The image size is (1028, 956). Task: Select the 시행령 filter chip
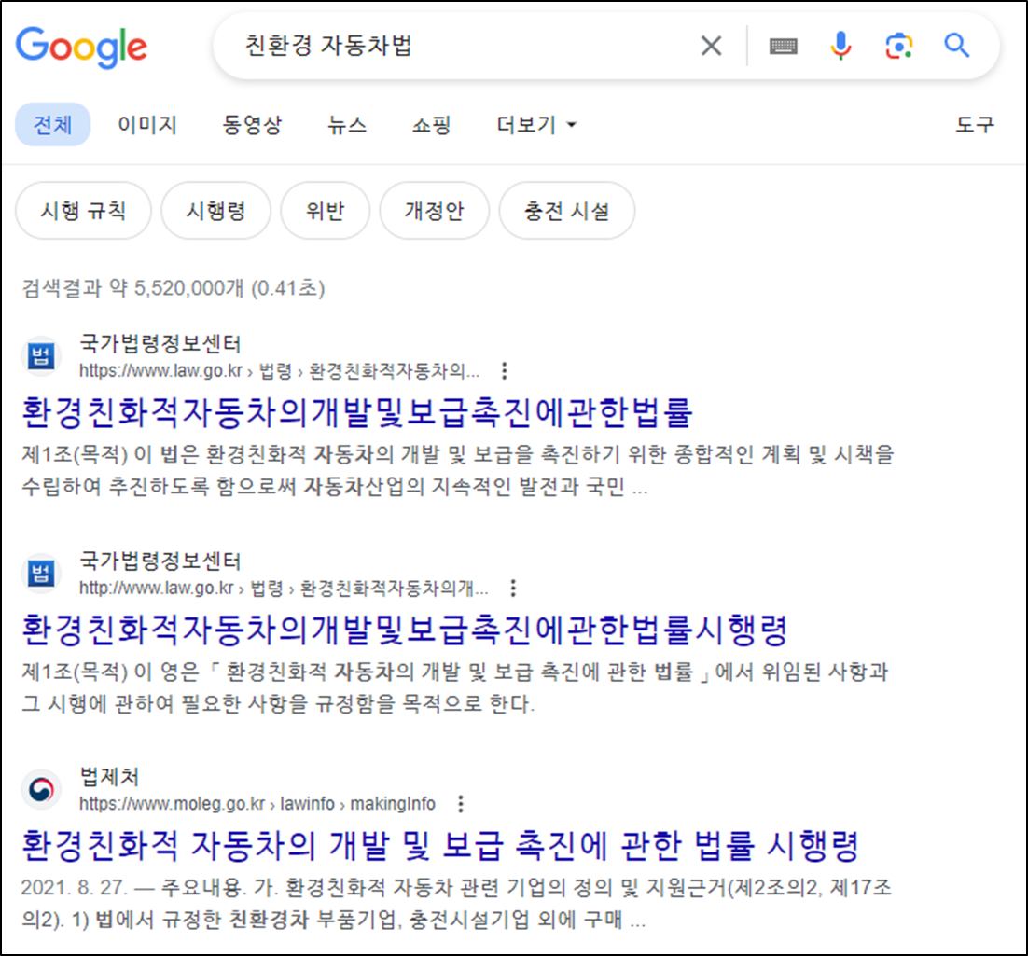pos(215,211)
